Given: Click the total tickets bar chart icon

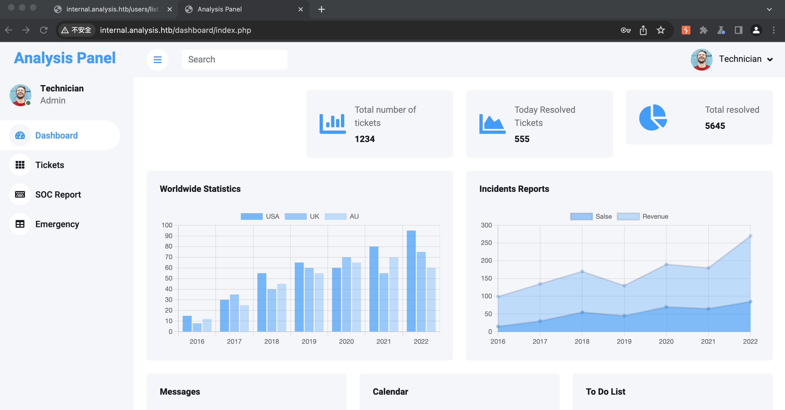Looking at the screenshot, I should 332,124.
